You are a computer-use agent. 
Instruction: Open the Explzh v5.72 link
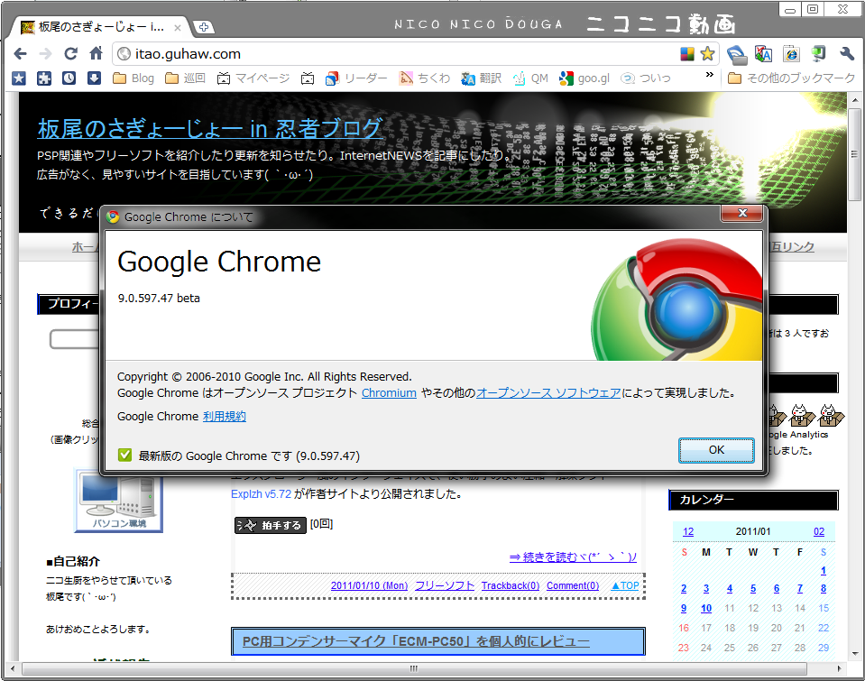(x=261, y=494)
